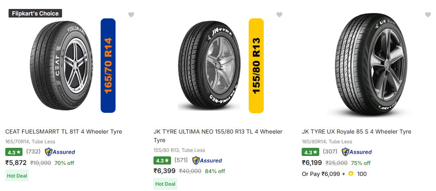This screenshot has height=191, width=436.
Task: Click 4.3 star rating of CEAT tyre
Action: coord(13,152)
